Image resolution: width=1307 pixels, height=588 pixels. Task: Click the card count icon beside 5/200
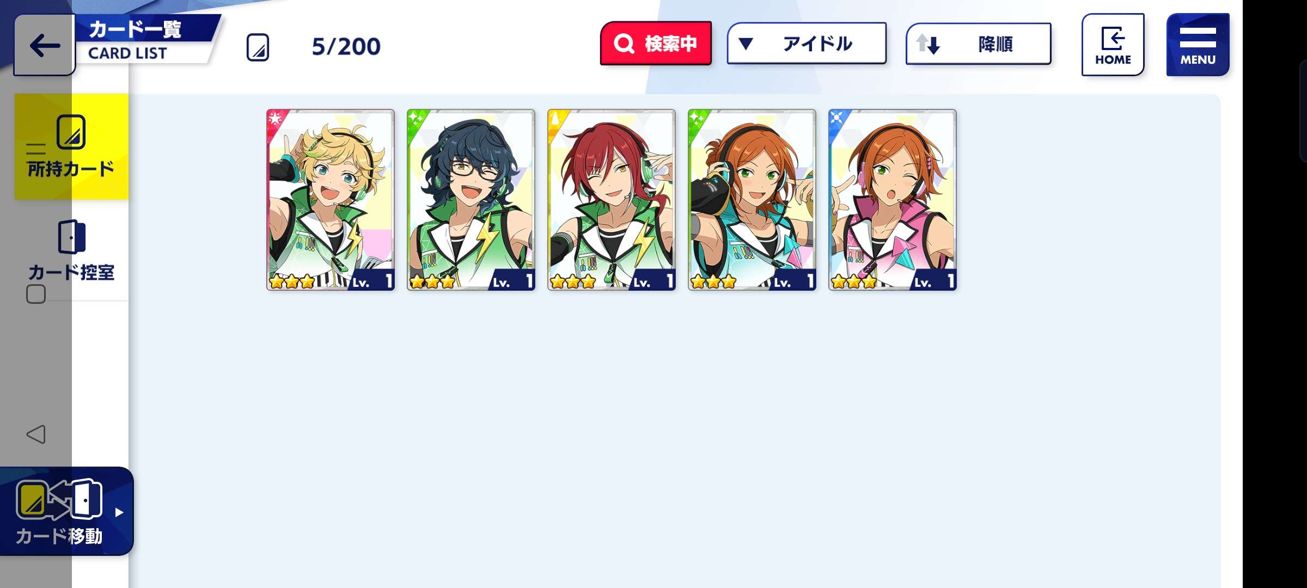tap(258, 47)
